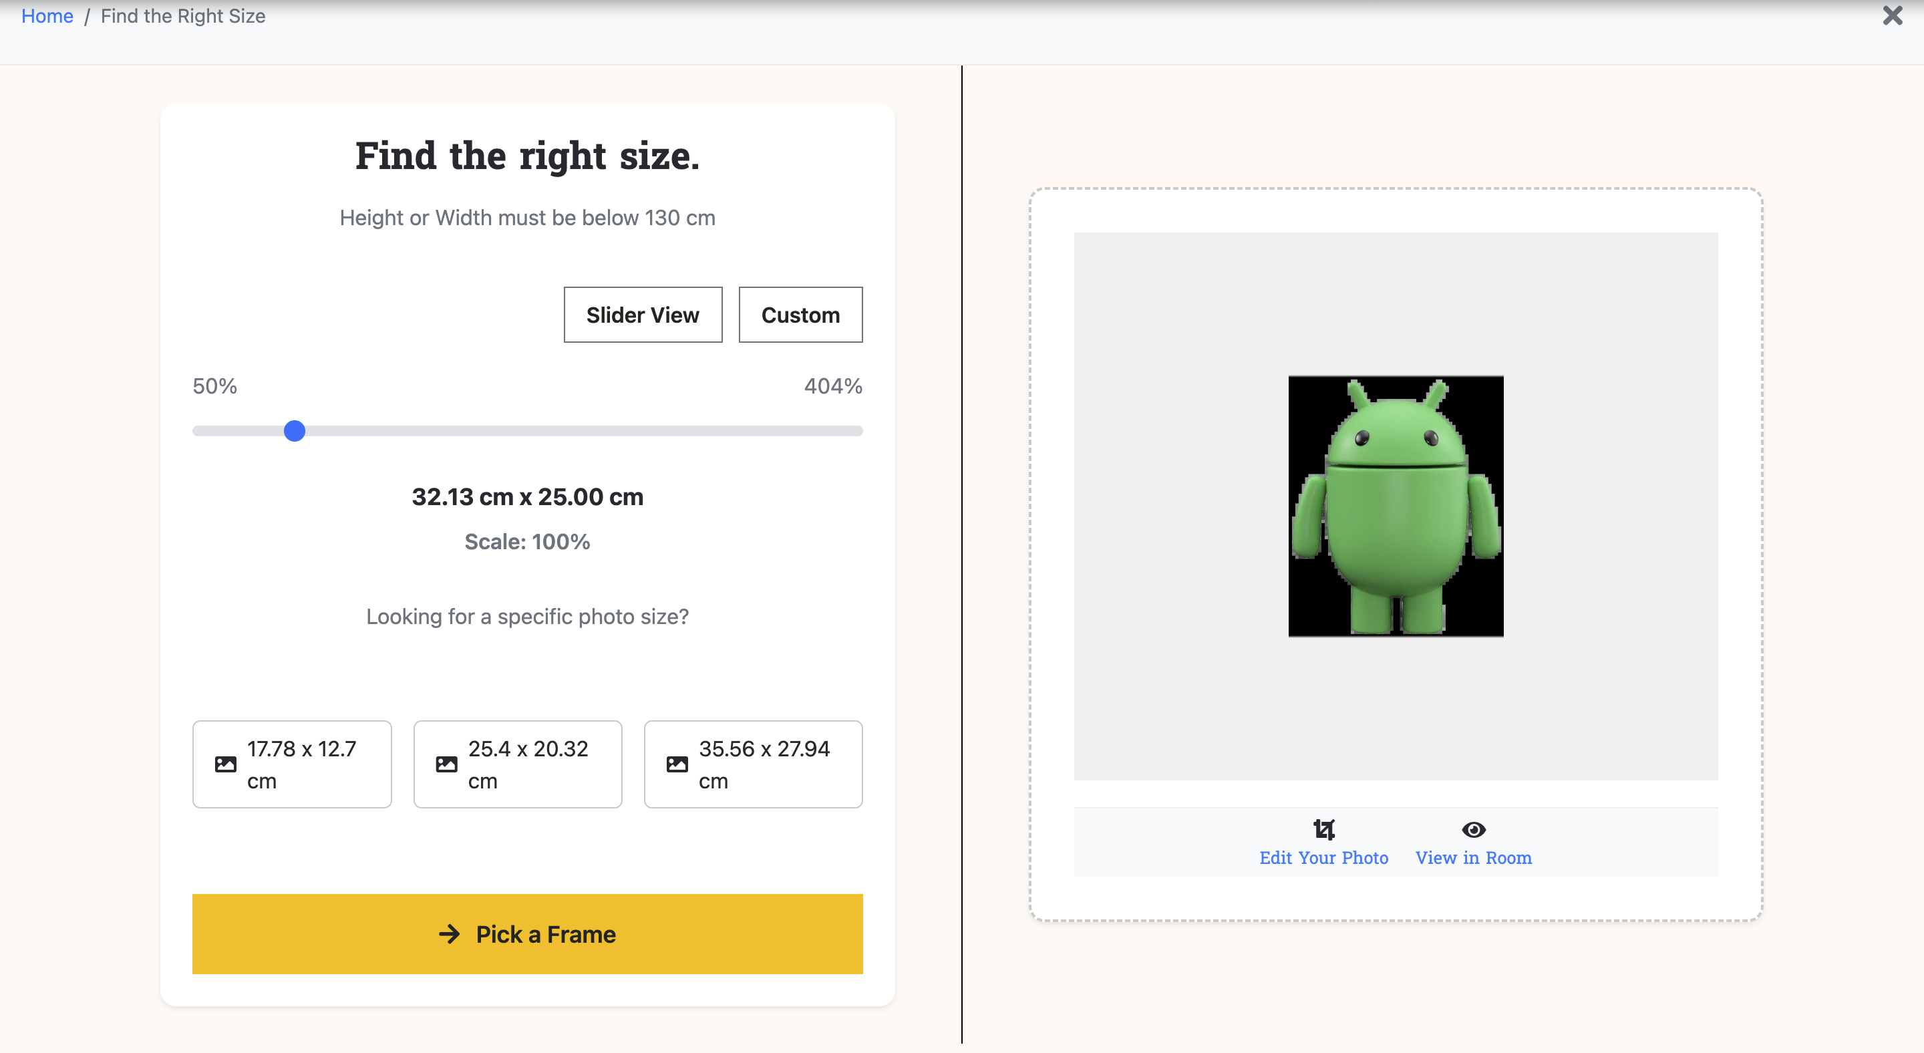
Task: Close the page with the X icon
Action: tap(1892, 15)
